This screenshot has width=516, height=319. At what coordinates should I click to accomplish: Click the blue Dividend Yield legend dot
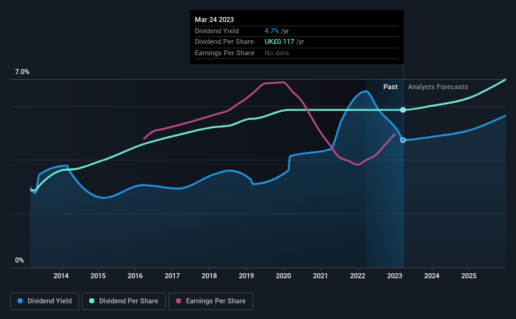click(x=20, y=301)
